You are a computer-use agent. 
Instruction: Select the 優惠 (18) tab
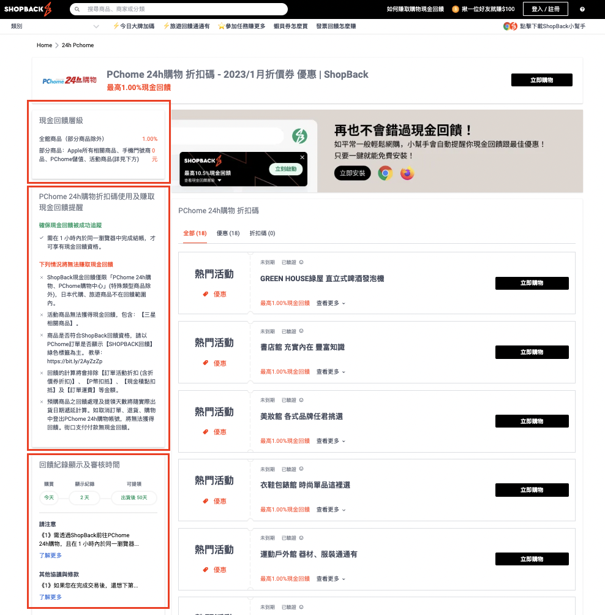[228, 233]
